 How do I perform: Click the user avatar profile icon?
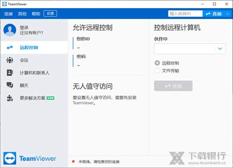pos(10,30)
